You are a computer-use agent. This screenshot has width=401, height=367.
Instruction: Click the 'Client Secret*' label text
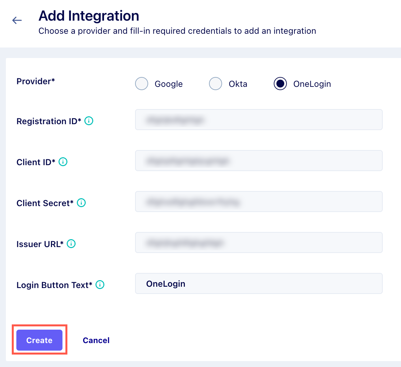[45, 203]
